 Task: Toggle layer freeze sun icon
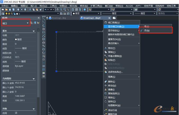click(x=9, y=14)
